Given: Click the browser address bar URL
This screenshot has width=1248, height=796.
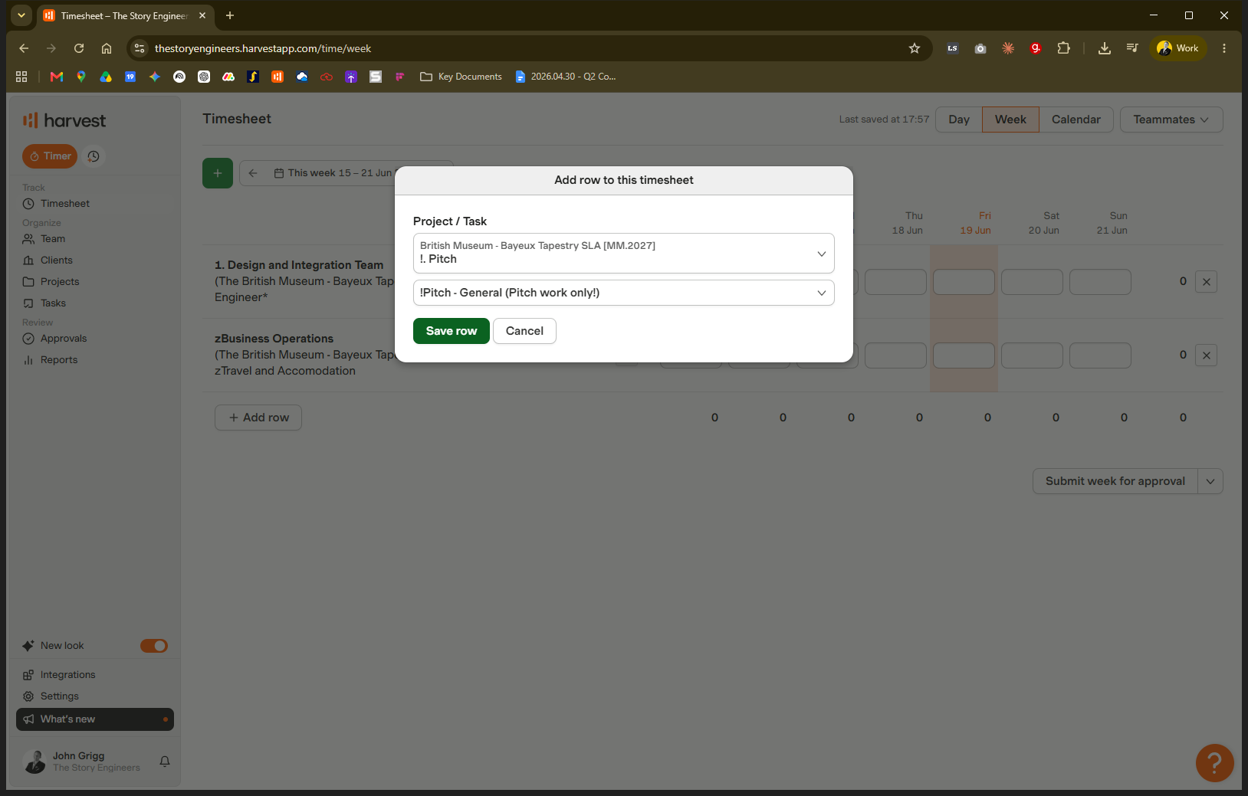Looking at the screenshot, I should coord(263,48).
